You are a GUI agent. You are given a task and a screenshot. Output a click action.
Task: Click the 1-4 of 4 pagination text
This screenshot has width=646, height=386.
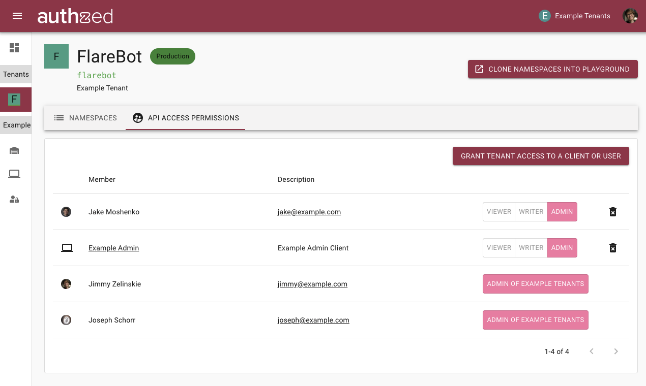coord(556,351)
